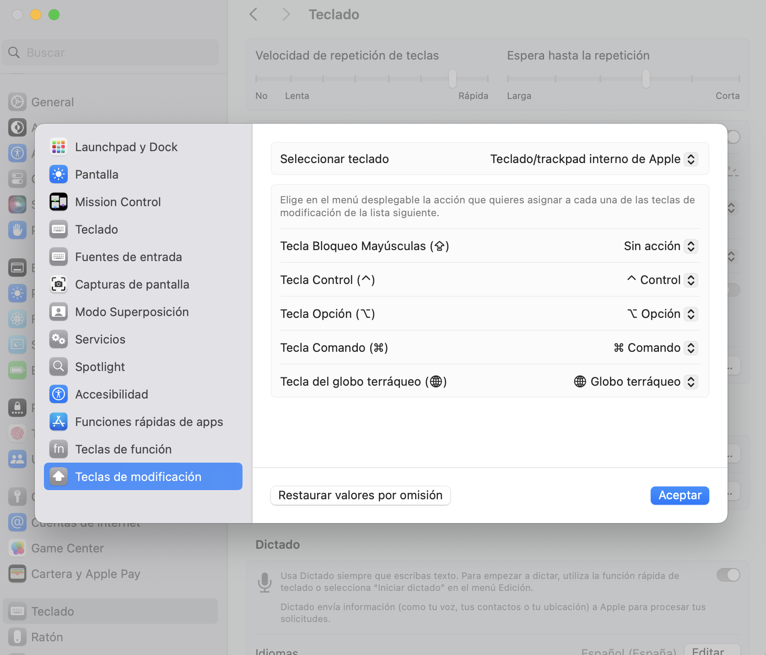This screenshot has width=766, height=655.
Task: Open Mission Control icon in list
Action: (59, 202)
